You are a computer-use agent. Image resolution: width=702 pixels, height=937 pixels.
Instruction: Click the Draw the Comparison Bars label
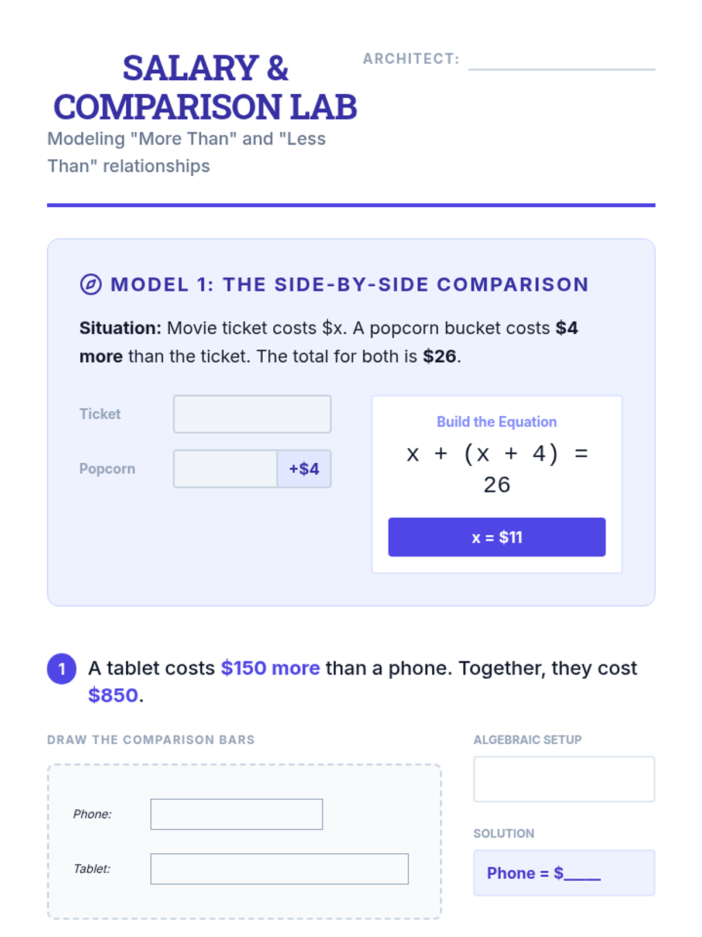(x=151, y=740)
